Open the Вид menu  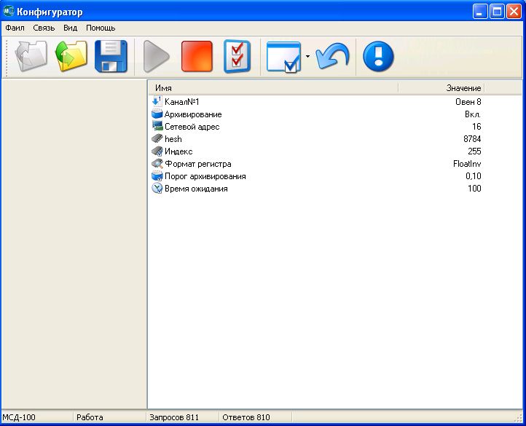70,28
